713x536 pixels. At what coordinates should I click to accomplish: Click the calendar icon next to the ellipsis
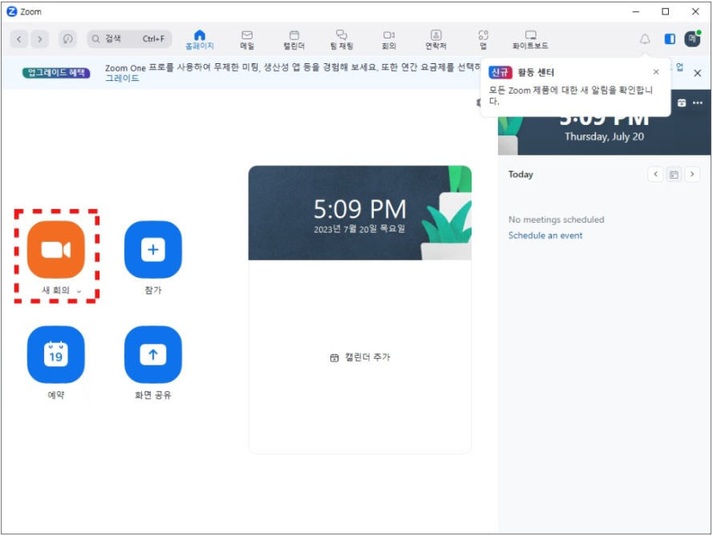click(682, 103)
